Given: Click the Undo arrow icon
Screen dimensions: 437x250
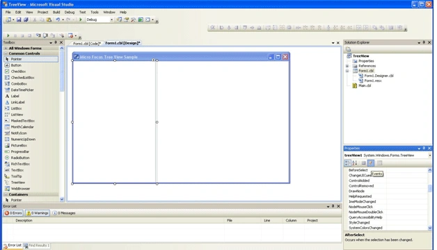Looking at the screenshot, I should click(58, 19).
